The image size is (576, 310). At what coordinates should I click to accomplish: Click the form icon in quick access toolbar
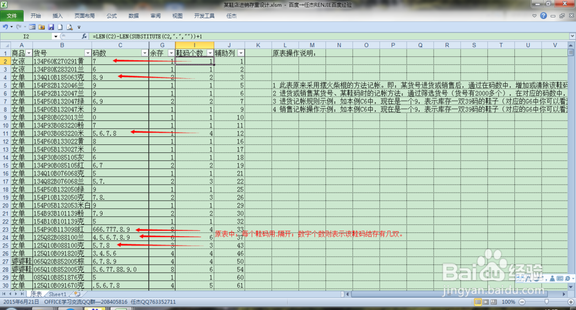32,27
